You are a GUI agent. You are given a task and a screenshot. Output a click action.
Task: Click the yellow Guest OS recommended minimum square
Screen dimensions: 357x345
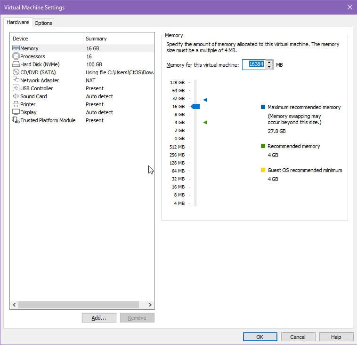[263, 170]
